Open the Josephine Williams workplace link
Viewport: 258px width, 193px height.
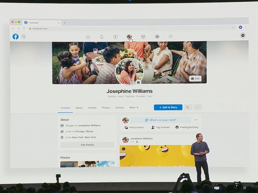click(x=89, y=125)
